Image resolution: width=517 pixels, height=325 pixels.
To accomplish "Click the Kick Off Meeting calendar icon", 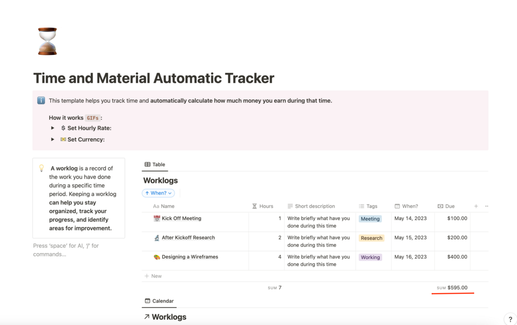I will click(157, 219).
